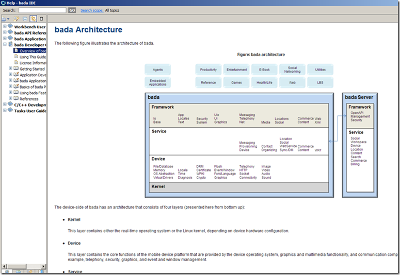Click the Using bada Features book icon

pos(16,92)
